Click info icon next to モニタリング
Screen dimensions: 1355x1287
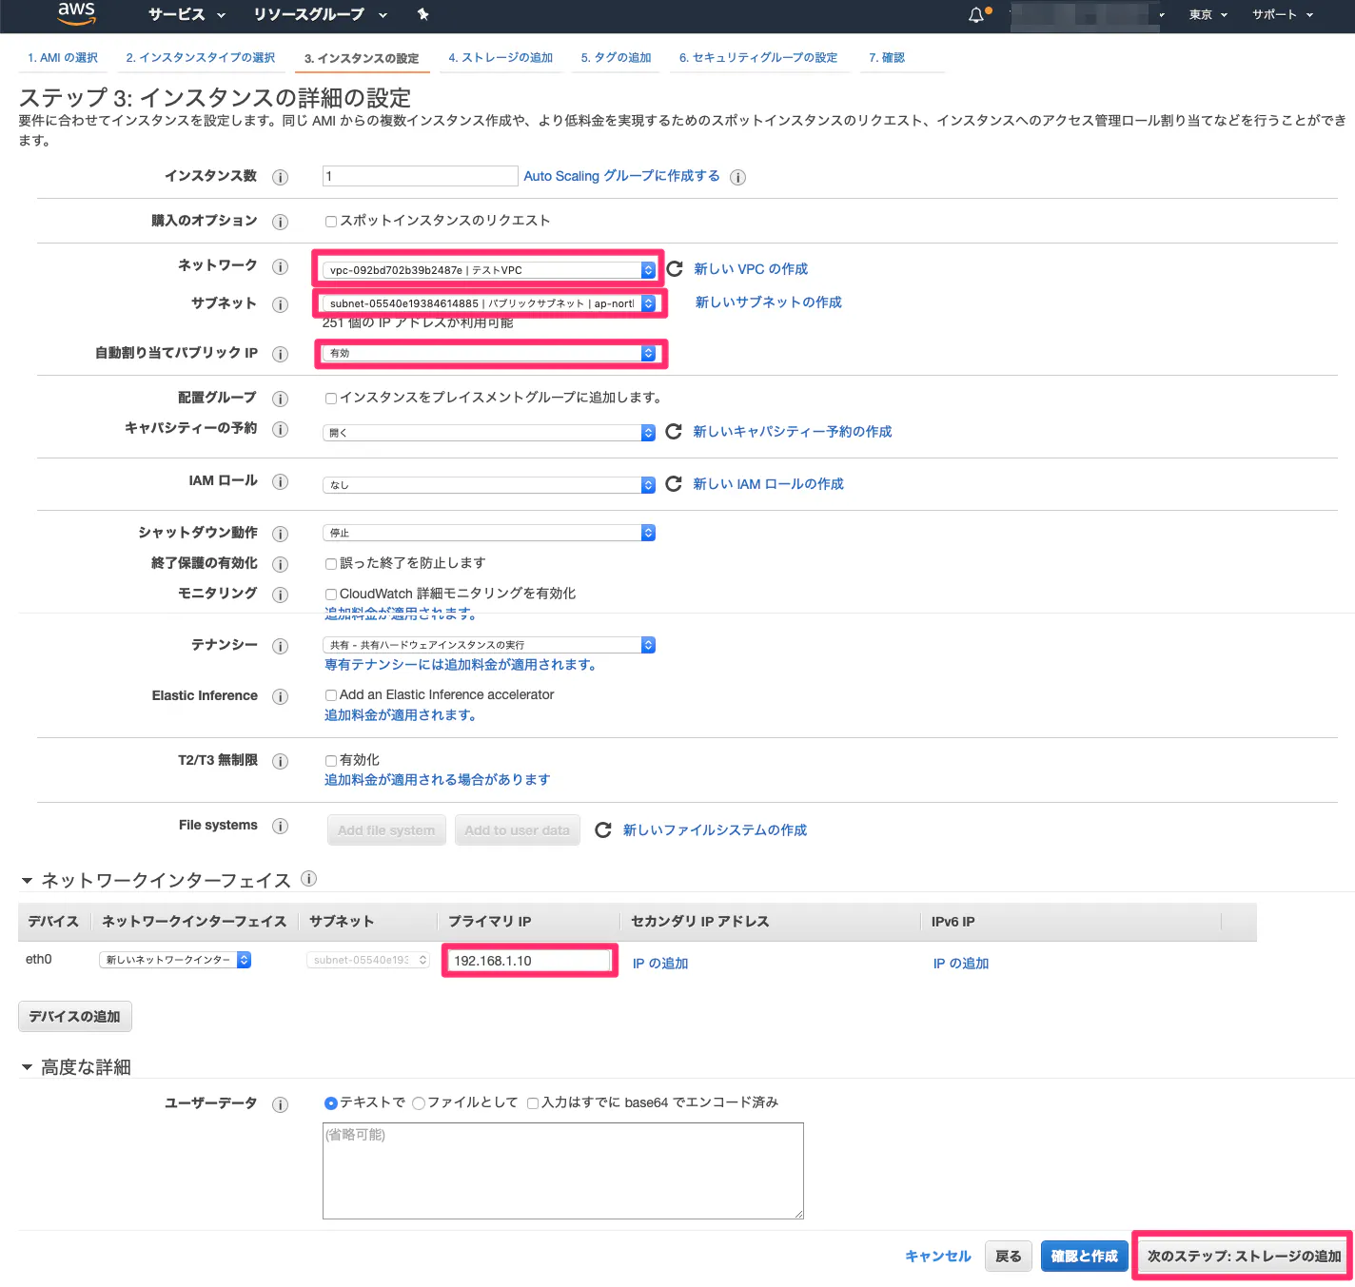tap(280, 595)
